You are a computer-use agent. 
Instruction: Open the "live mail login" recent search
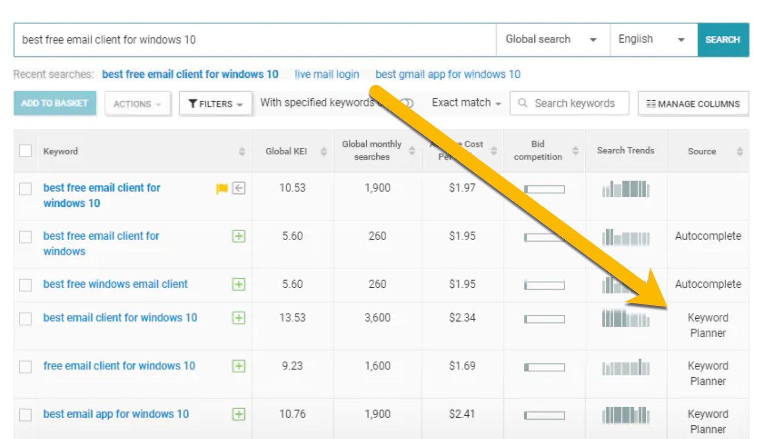pyautogui.click(x=326, y=74)
